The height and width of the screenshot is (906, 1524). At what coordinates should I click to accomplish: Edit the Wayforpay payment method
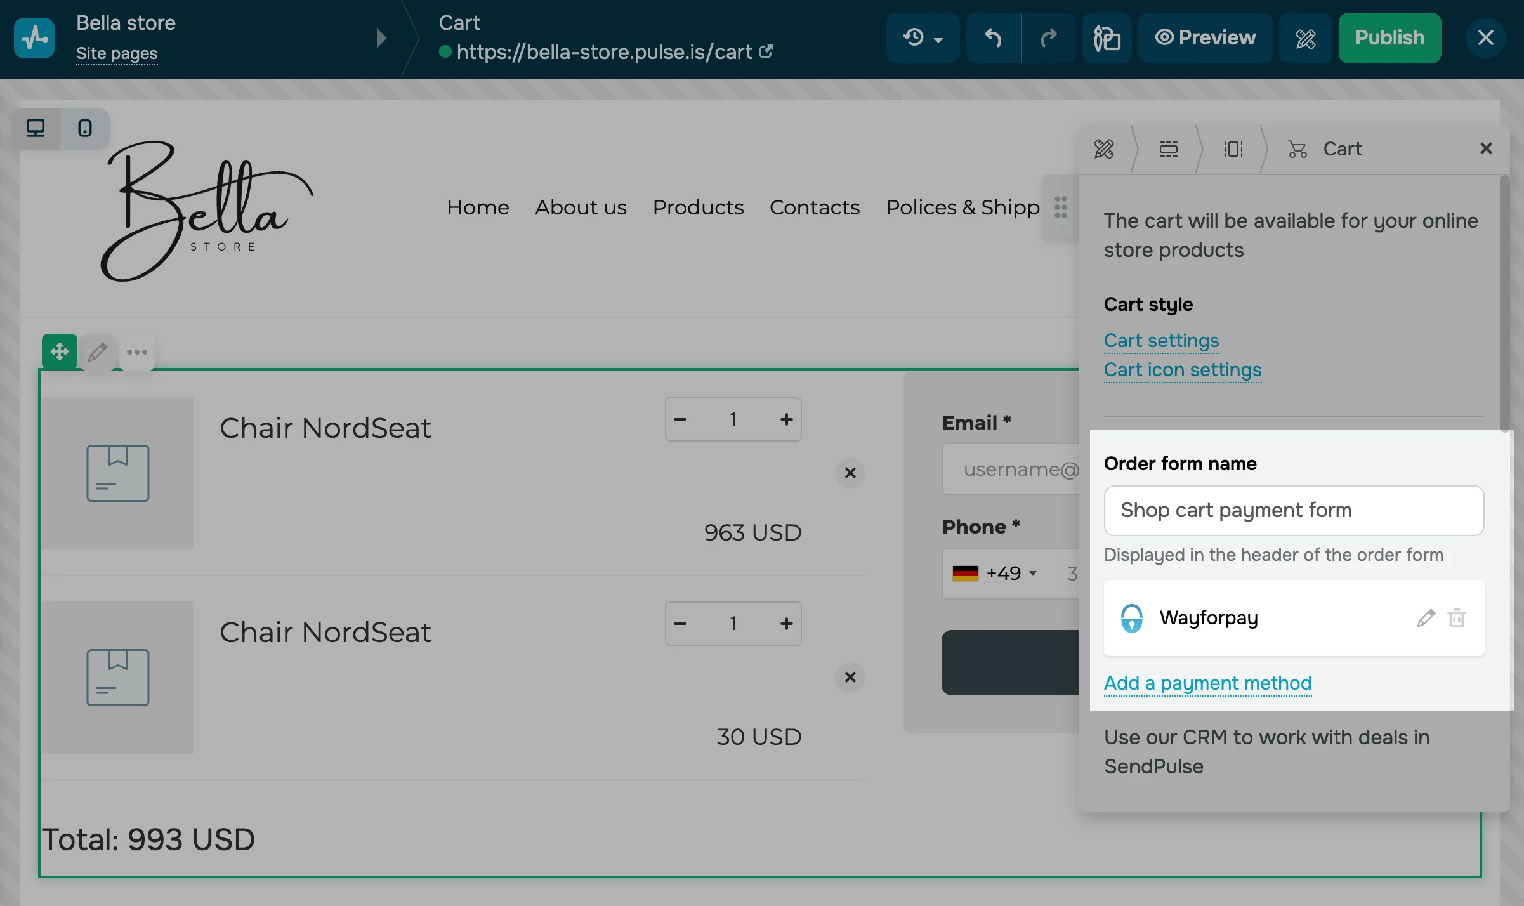coord(1425,618)
